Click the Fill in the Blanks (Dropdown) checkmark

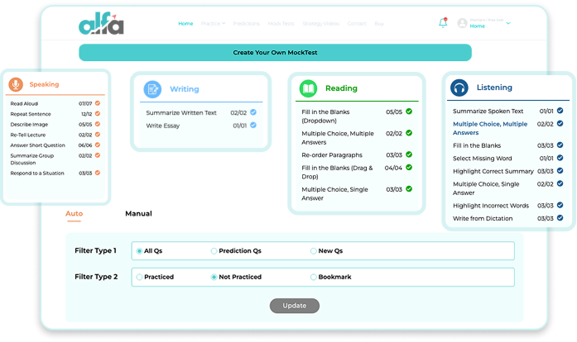[409, 112]
